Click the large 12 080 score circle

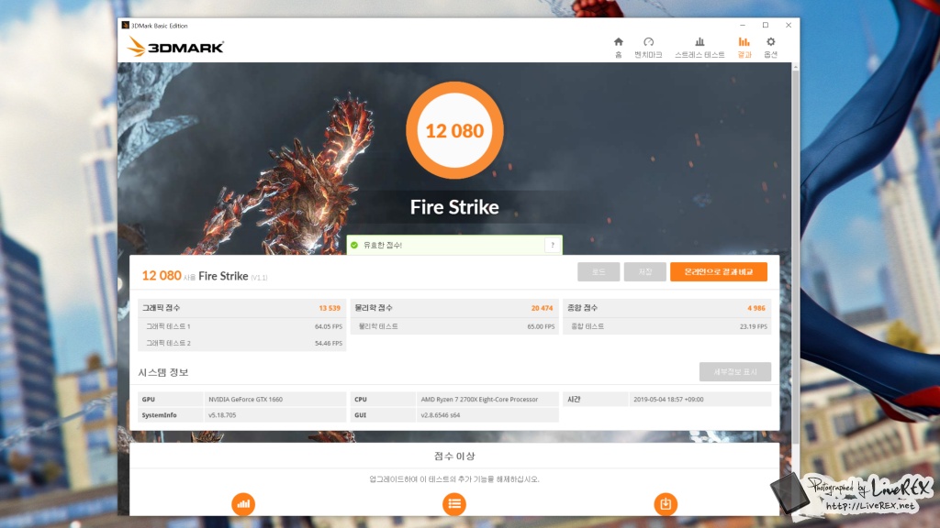[454, 130]
